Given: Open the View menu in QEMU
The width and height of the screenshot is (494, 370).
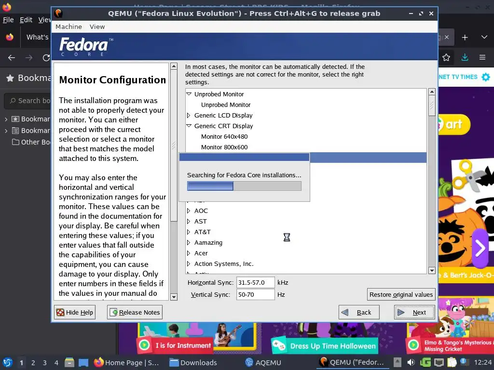Looking at the screenshot, I should pyautogui.click(x=97, y=27).
